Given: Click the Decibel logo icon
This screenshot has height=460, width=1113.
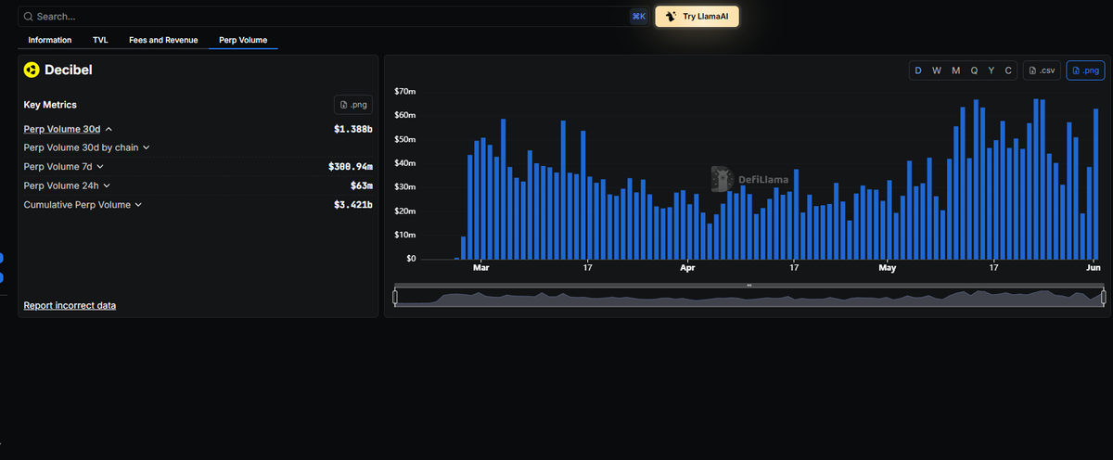Looking at the screenshot, I should tap(32, 70).
